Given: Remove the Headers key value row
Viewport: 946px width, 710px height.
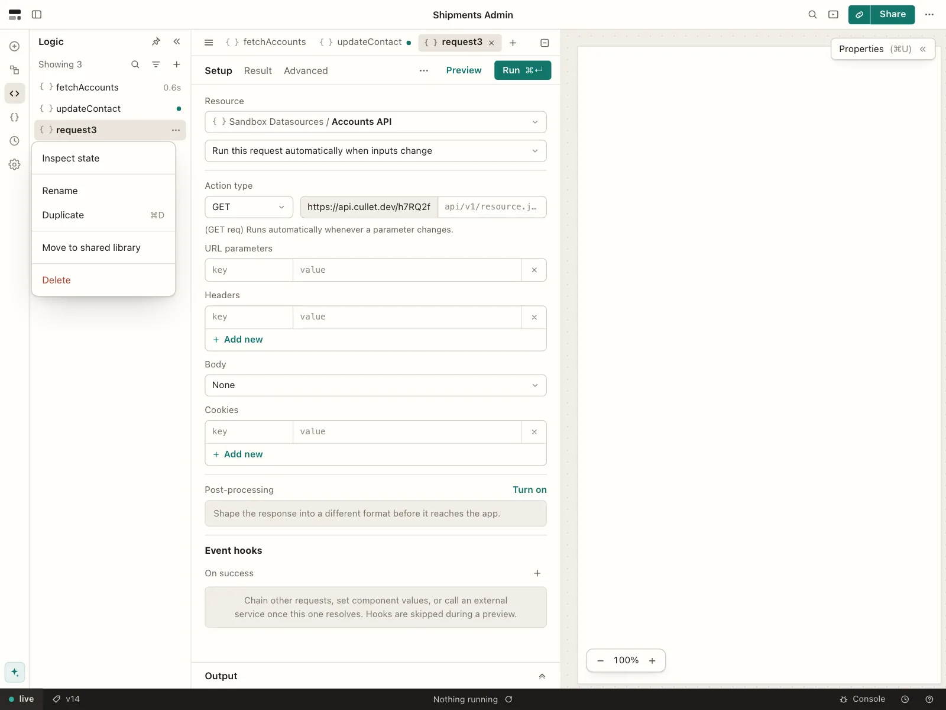Looking at the screenshot, I should pos(534,317).
